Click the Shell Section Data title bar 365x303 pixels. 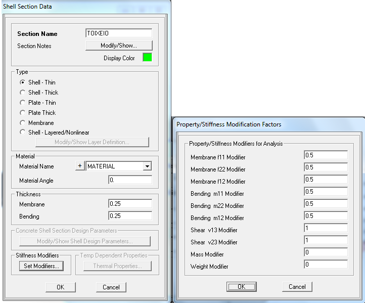[85, 7]
